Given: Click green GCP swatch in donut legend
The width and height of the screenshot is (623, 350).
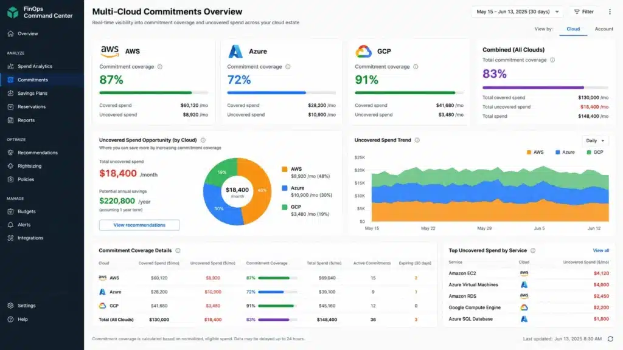Looking at the screenshot, I should tap(285, 207).
